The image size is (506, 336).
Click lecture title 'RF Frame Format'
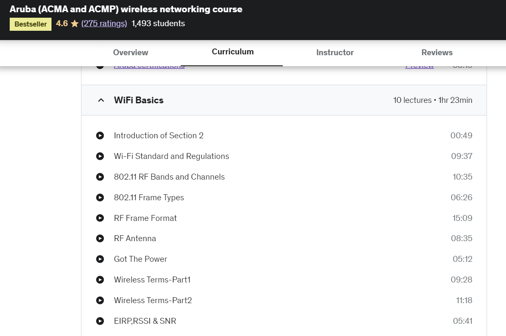[x=145, y=218]
